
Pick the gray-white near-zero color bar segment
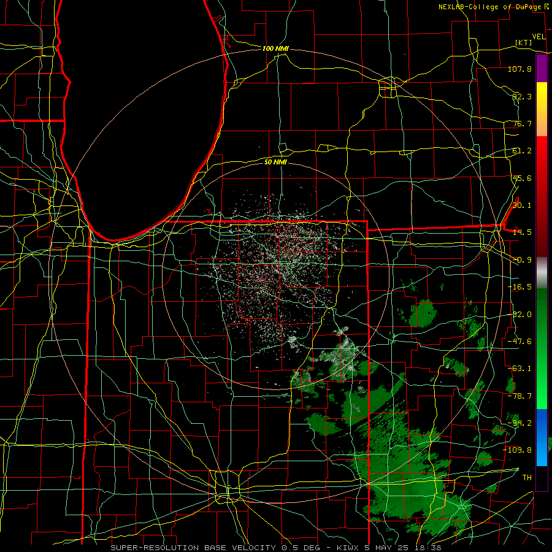coord(542,273)
